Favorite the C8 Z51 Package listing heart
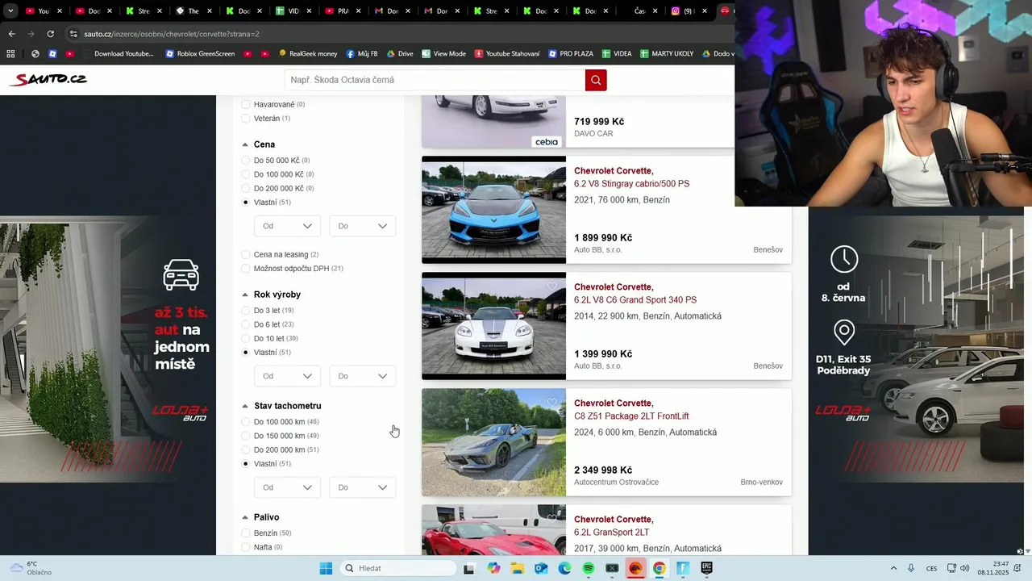Viewport: 1032px width, 581px height. pyautogui.click(x=552, y=403)
